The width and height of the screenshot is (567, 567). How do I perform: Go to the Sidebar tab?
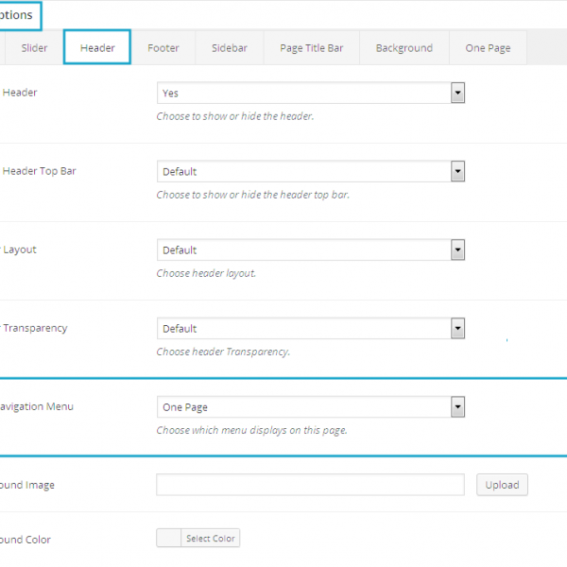[229, 48]
